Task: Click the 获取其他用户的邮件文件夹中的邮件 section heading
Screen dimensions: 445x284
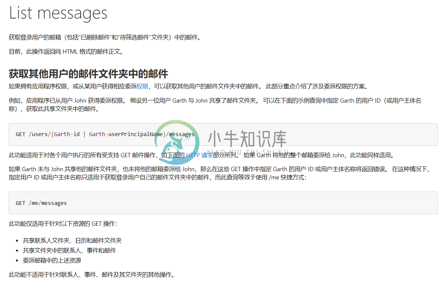Action: (88, 73)
